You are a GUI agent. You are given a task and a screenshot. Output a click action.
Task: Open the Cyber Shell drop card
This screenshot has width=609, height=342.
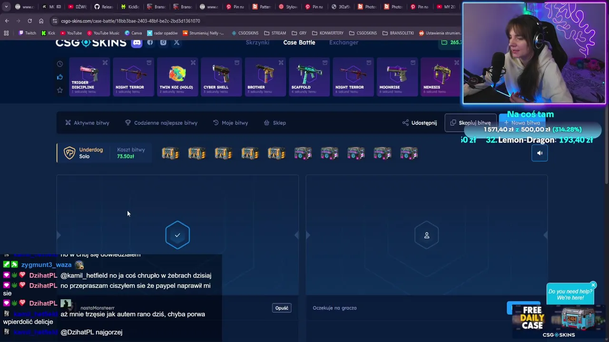(221, 76)
